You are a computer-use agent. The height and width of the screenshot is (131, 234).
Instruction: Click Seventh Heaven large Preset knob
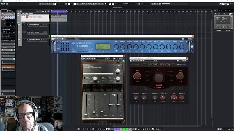(159, 78)
